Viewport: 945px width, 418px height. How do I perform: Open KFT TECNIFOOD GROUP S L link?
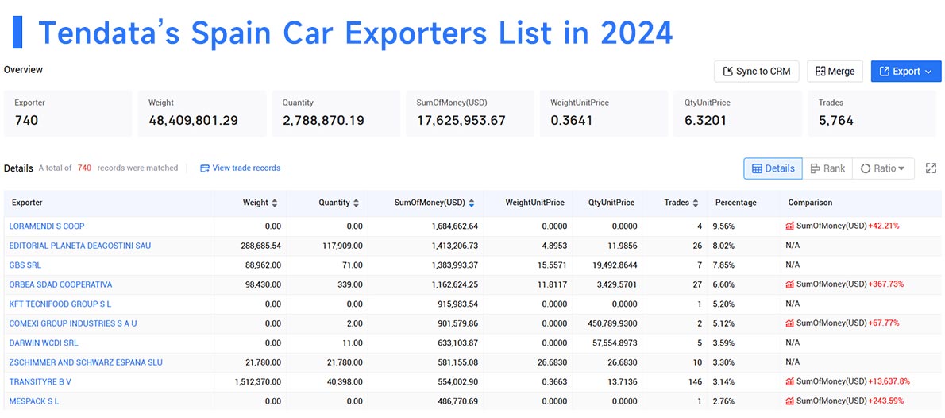coord(60,304)
